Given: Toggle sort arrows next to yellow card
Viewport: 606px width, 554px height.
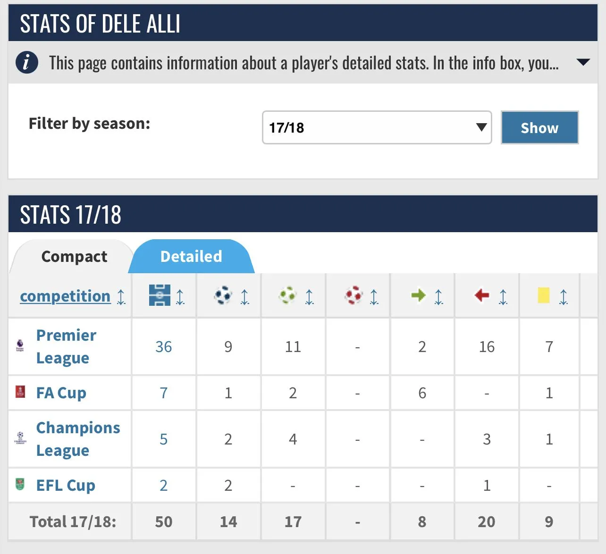Looking at the screenshot, I should tap(564, 297).
